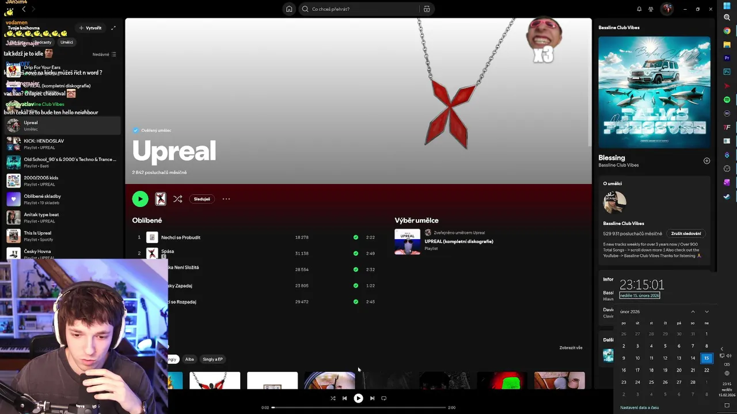Open the notifications bell icon
Image resolution: width=737 pixels, height=414 pixels.
click(x=639, y=9)
